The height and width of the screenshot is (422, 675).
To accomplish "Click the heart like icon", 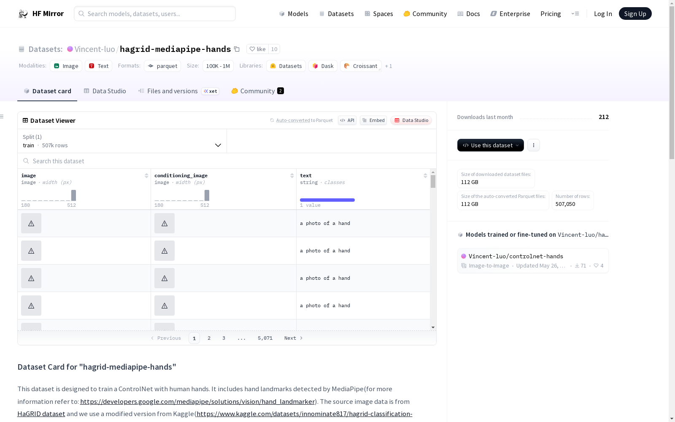I will [252, 49].
